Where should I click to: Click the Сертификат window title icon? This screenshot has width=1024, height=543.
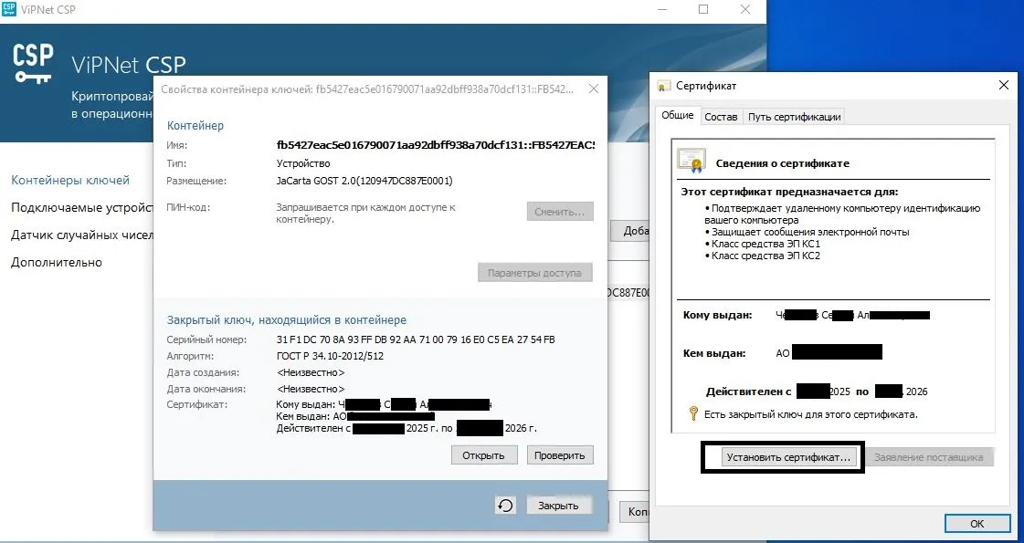click(x=664, y=86)
